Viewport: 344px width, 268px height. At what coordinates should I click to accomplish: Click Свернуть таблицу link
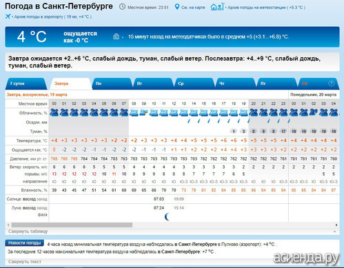[x=28, y=231]
